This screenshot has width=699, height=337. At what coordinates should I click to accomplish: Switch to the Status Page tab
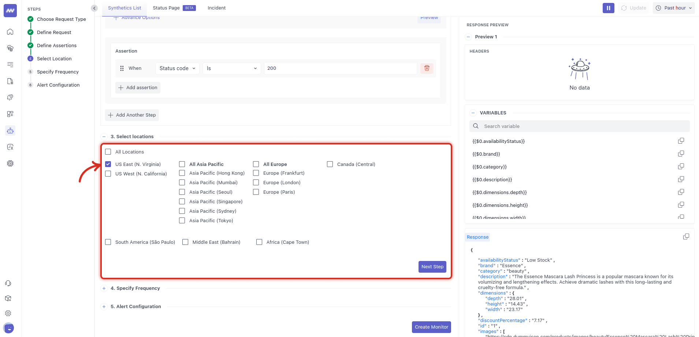[166, 8]
